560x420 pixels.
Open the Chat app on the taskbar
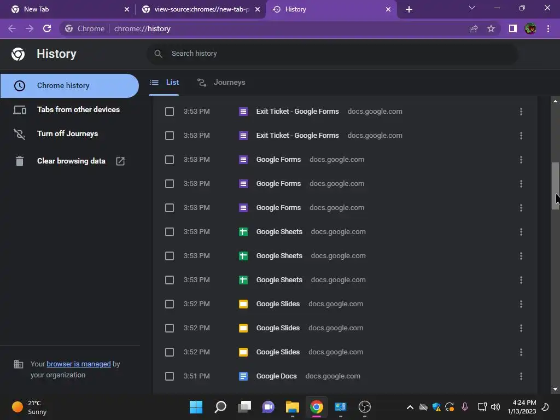[x=268, y=407]
